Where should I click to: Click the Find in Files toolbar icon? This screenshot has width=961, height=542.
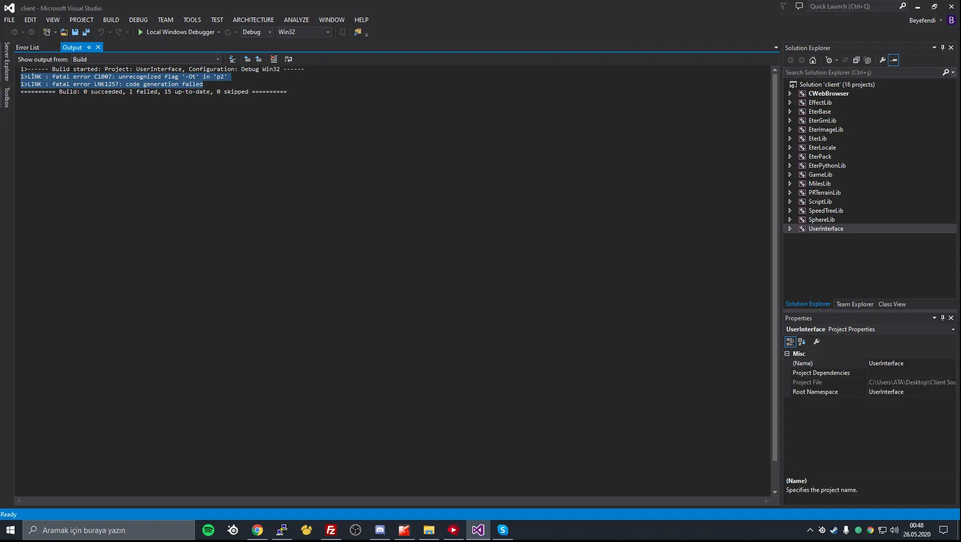coord(358,32)
